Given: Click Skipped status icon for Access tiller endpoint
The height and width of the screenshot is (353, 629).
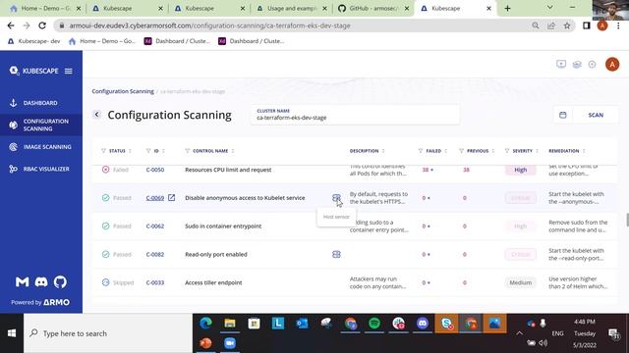Looking at the screenshot, I should 105,282.
